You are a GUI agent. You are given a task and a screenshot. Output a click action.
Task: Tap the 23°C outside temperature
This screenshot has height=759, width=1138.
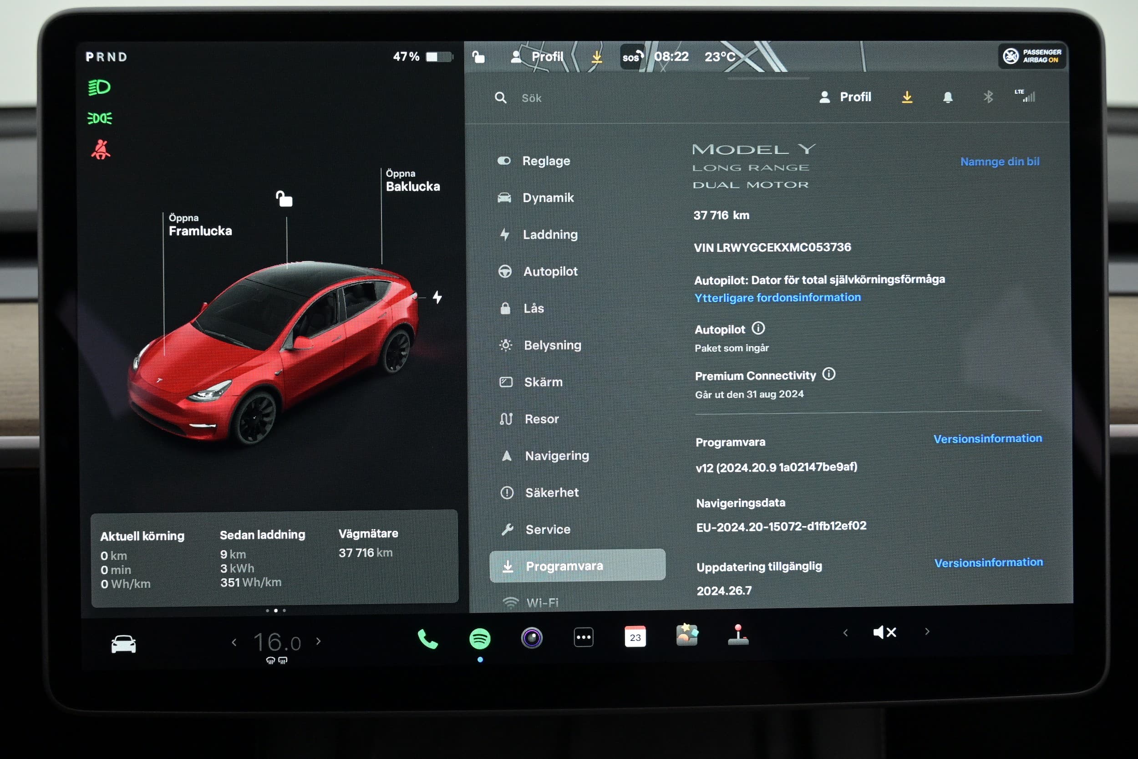click(x=720, y=56)
